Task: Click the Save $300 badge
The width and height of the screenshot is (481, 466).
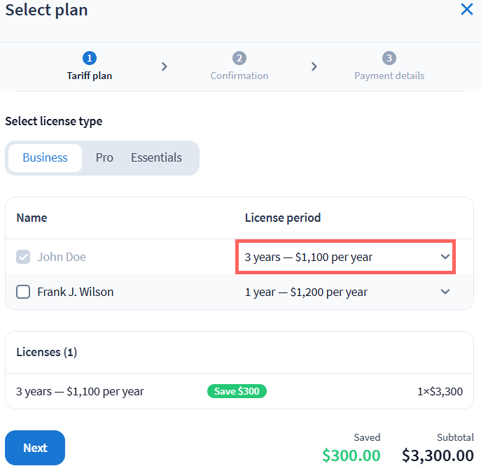Action: coord(237,391)
